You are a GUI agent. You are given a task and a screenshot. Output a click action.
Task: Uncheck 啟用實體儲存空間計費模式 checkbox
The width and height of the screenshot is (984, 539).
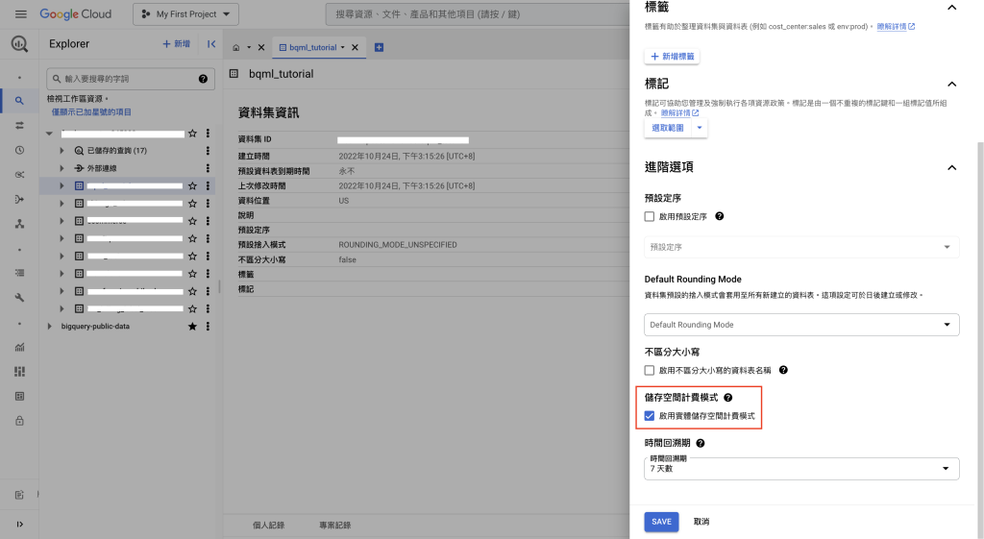tap(650, 416)
